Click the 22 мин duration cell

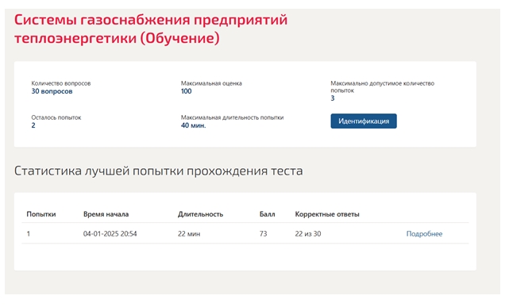[189, 234]
